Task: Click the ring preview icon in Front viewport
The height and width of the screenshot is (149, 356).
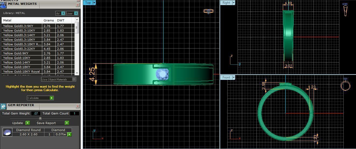Action: point(345,85)
